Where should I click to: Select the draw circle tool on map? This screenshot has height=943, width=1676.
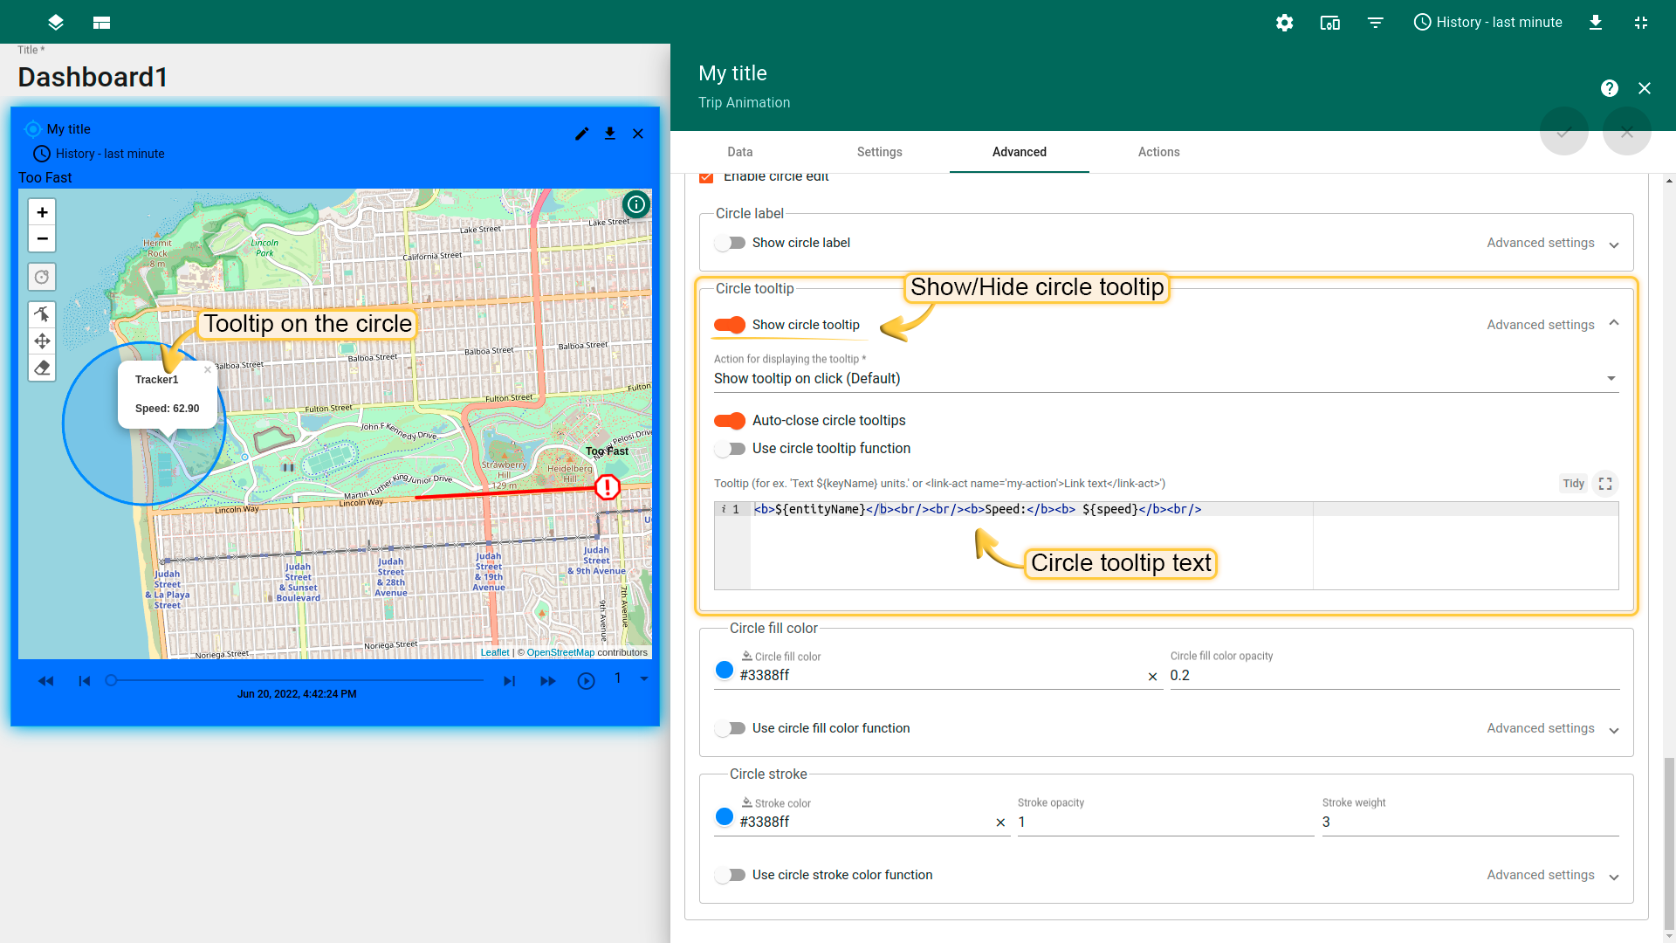pos(42,277)
